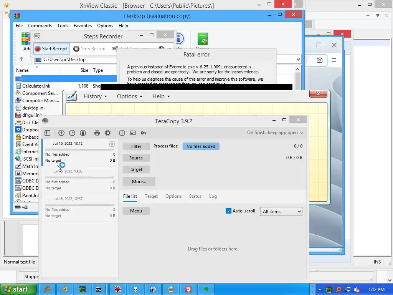Stop the Jul 16, 2022, 13:12 job
The width and height of the screenshot is (393, 295).
[112, 144]
